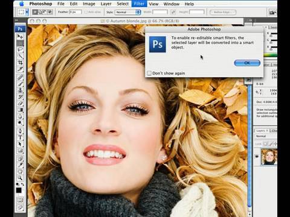Select the Zoom tool
This screenshot has width=290, height=217.
(20, 178)
